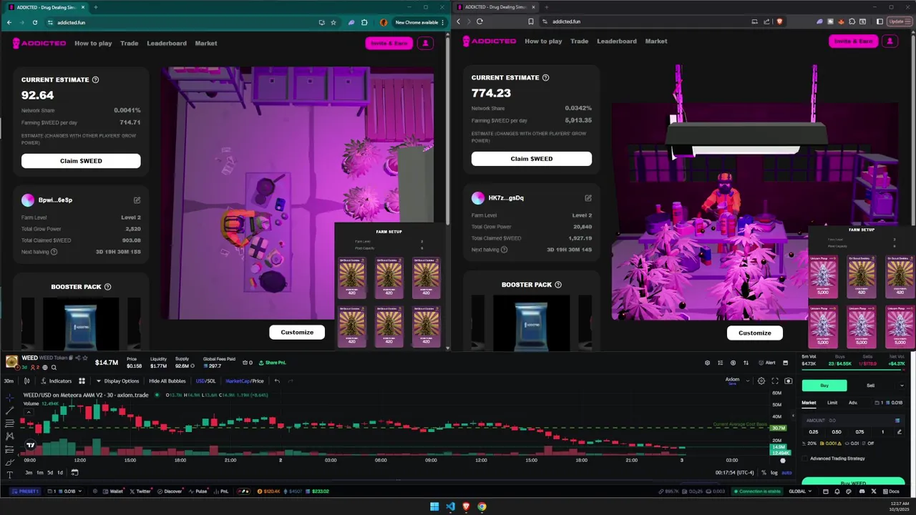Screen dimensions: 916x515
Task: Expand Display Options dropdown
Action: pos(117,381)
